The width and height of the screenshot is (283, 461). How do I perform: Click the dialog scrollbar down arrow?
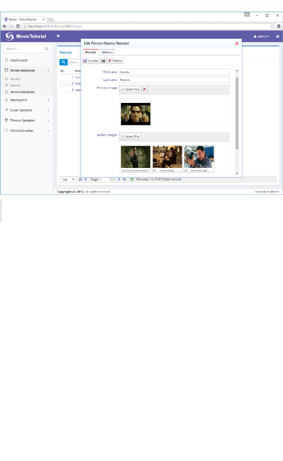(237, 174)
